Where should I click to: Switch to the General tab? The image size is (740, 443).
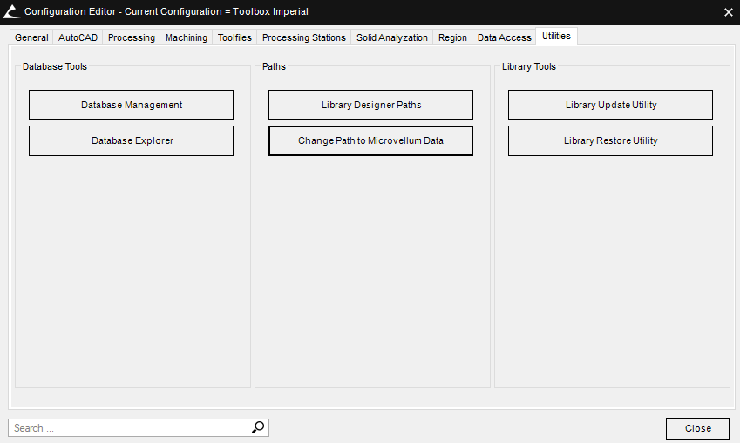31,37
